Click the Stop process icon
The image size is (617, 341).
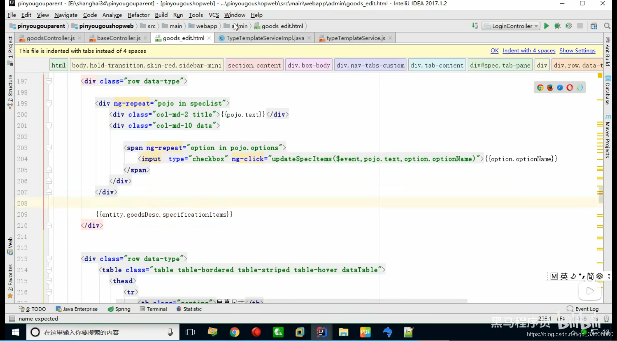580,26
